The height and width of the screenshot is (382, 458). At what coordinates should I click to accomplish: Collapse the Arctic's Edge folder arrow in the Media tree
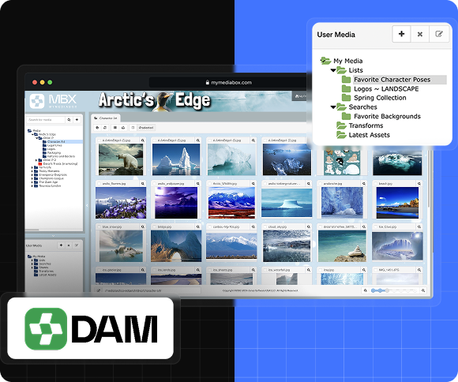pyautogui.click(x=32, y=134)
